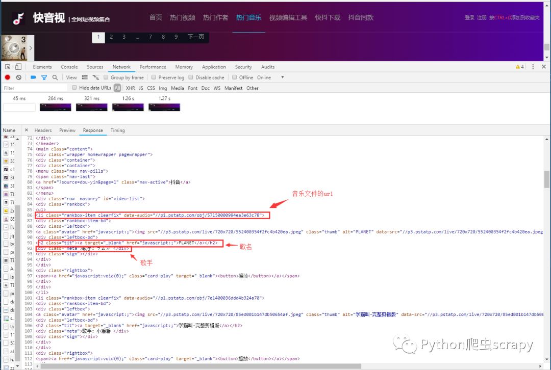
Task: Filter requests by Manifest
Action: pos(233,88)
